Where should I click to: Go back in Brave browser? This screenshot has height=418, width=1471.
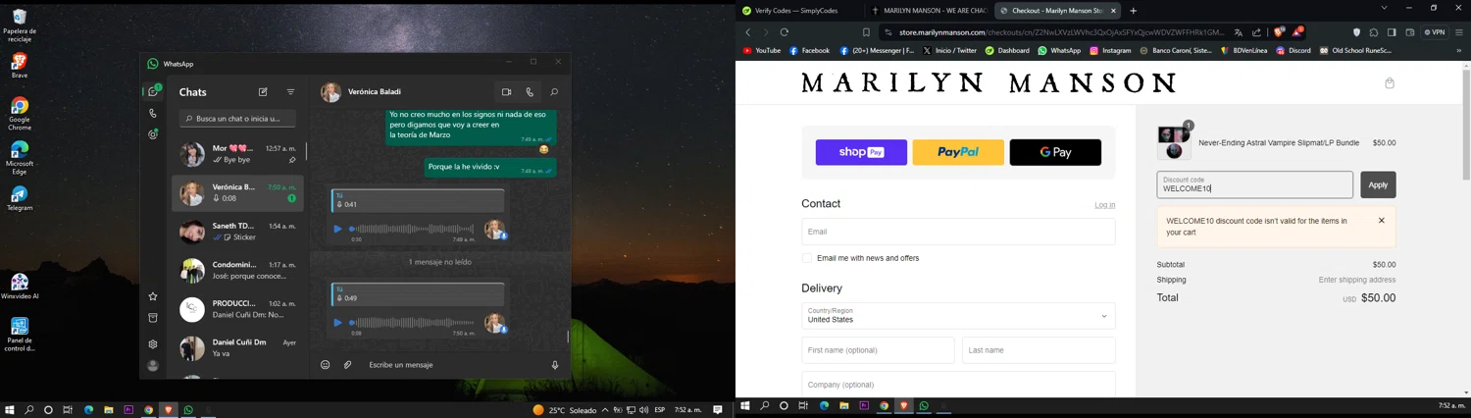tap(748, 32)
